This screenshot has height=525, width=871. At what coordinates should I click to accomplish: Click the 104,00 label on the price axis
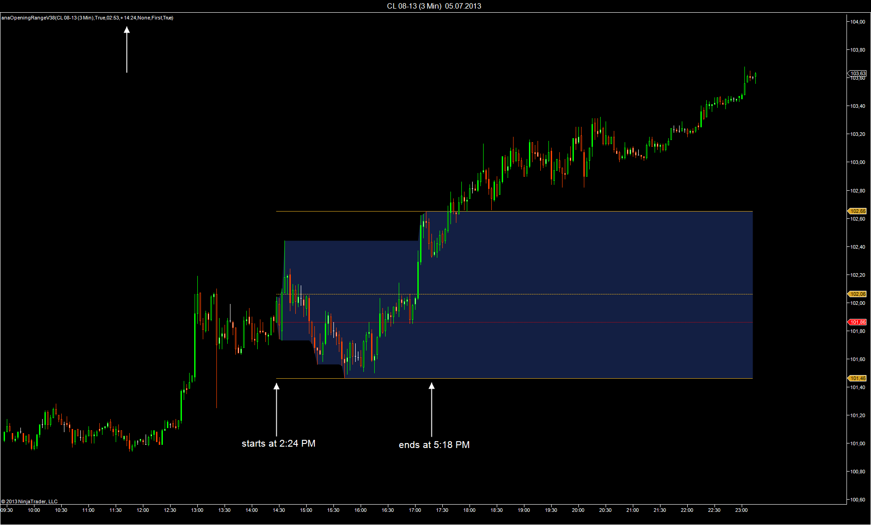(857, 22)
